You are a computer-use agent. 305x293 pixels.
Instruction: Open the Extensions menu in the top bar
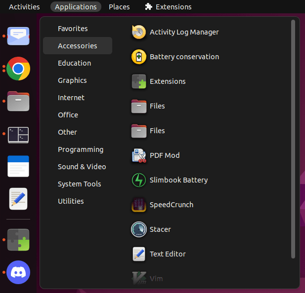[168, 7]
